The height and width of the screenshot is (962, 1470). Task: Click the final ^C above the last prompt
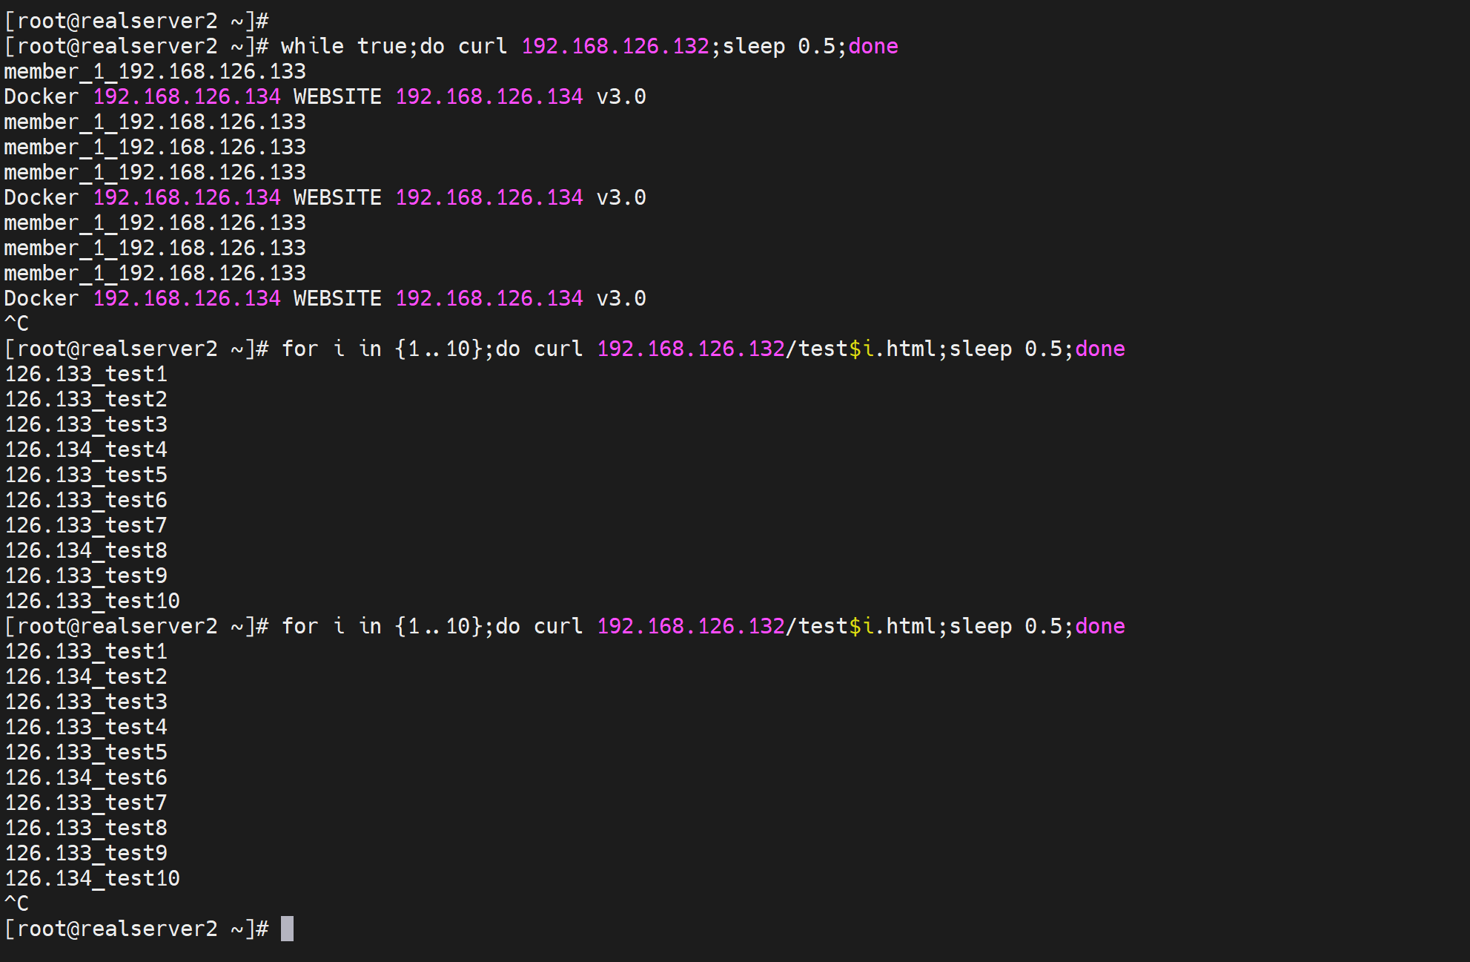coord(16,903)
